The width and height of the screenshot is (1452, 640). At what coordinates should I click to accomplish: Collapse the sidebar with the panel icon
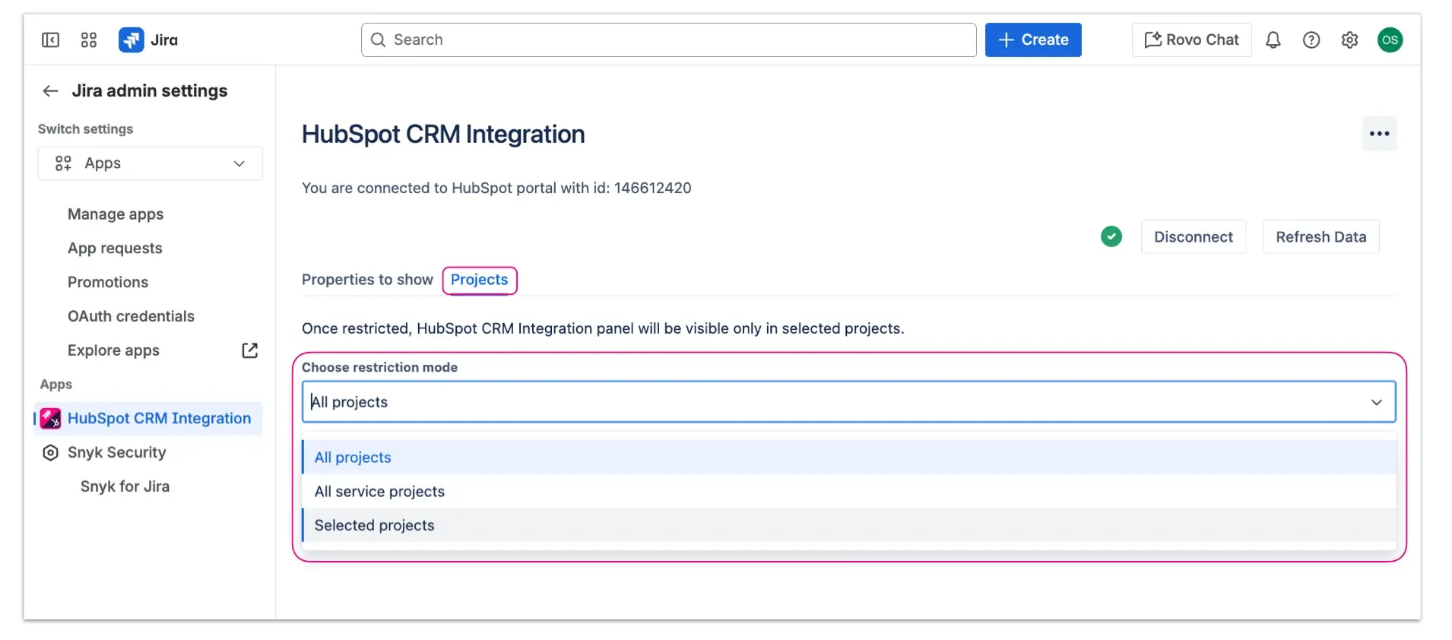(x=50, y=40)
